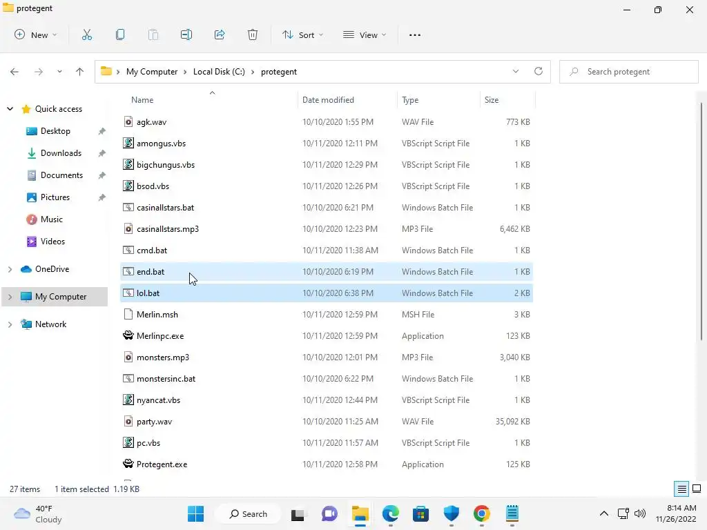Select the casinallstars.mp3 file
Screen dimensions: 707x530
(x=327, y=229)
